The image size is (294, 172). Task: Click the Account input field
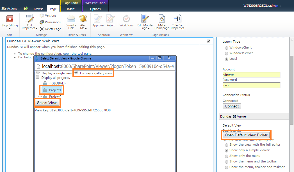coord(251,75)
